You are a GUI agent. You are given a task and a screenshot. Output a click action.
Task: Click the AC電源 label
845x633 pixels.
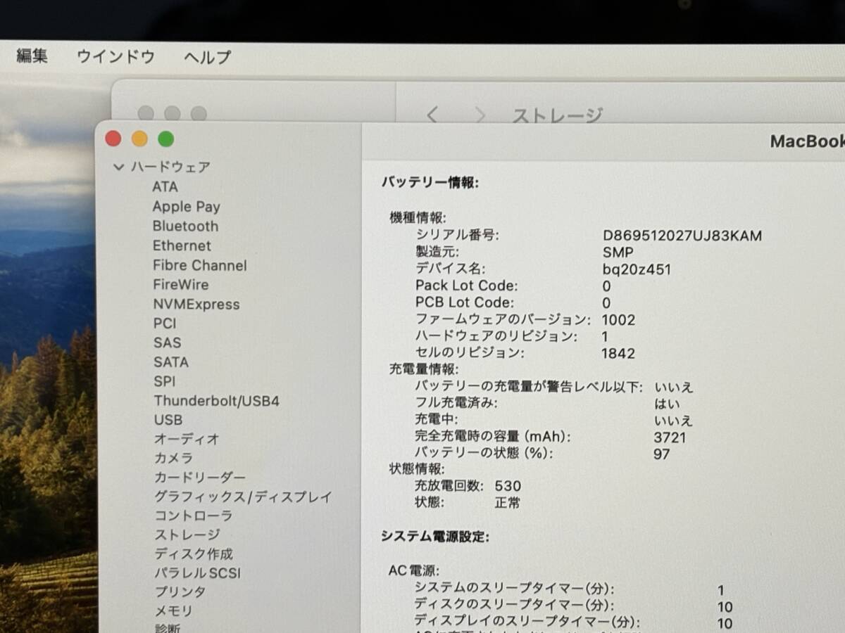414,570
